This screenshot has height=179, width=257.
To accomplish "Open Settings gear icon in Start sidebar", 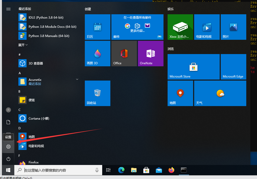I will (8, 147).
